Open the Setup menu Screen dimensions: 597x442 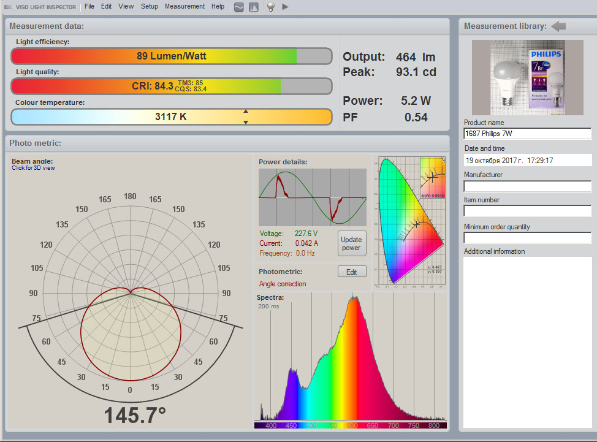149,7
